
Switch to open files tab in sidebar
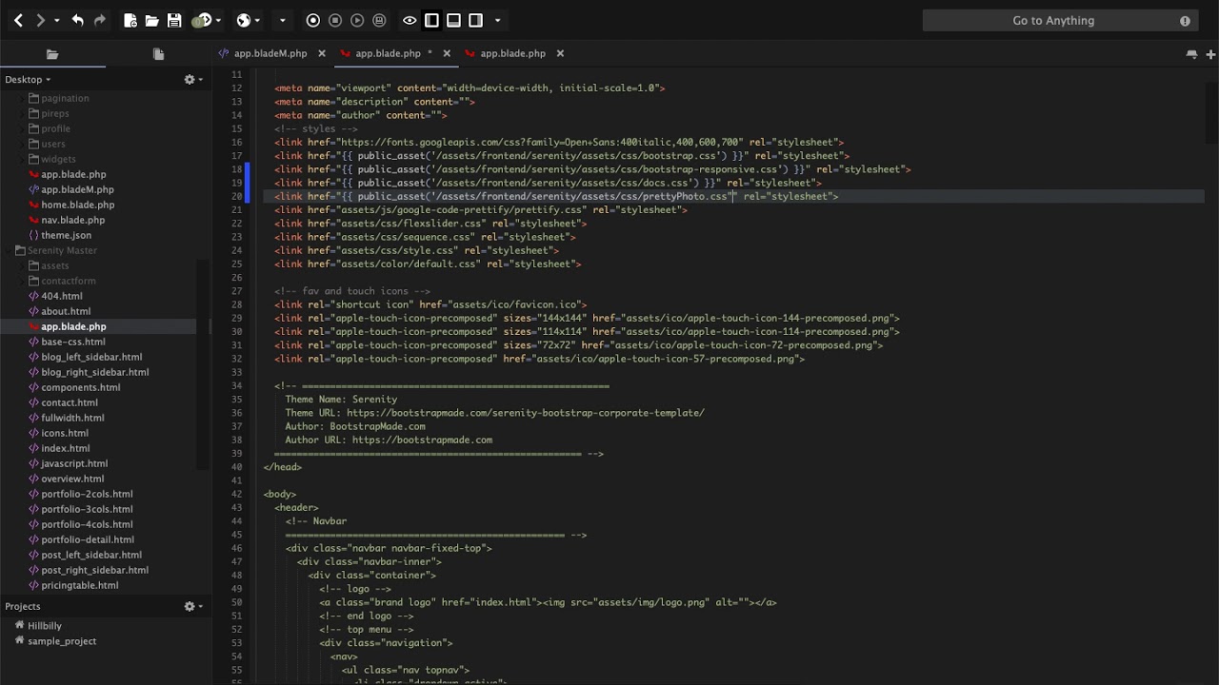[x=158, y=54]
